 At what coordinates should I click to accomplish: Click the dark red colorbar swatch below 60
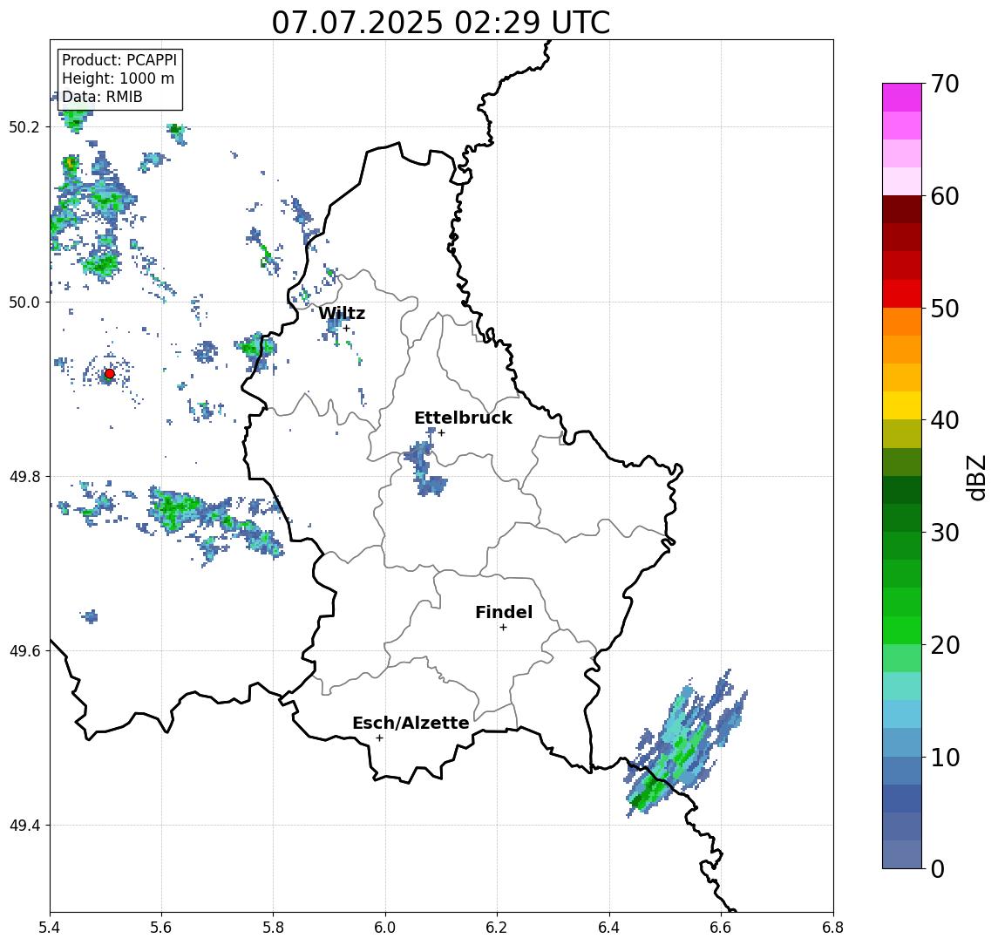tap(902, 209)
